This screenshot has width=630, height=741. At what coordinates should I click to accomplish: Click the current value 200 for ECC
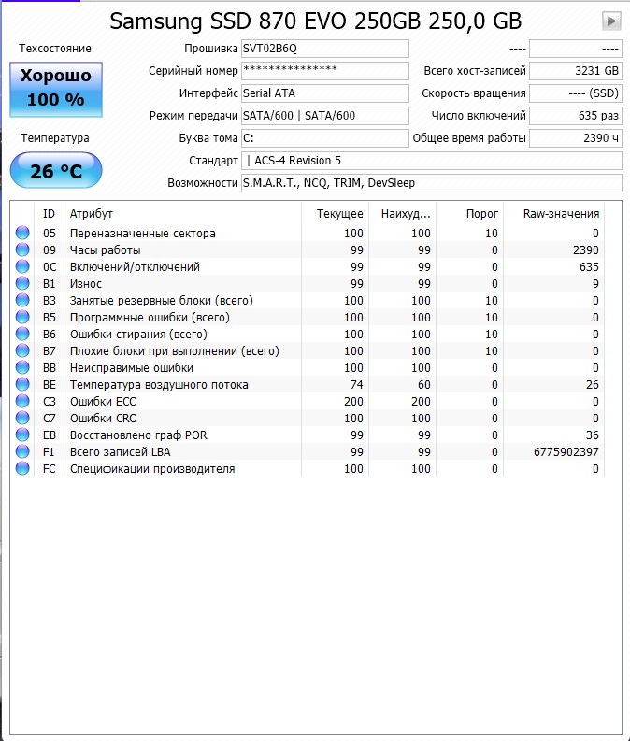(353, 401)
